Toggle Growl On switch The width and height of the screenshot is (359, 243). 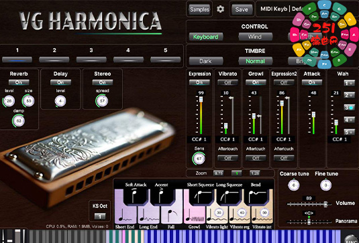tap(256, 82)
